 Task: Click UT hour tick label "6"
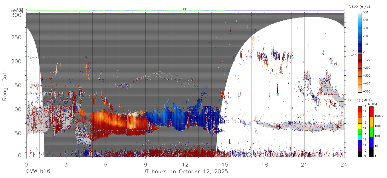click(x=106, y=164)
